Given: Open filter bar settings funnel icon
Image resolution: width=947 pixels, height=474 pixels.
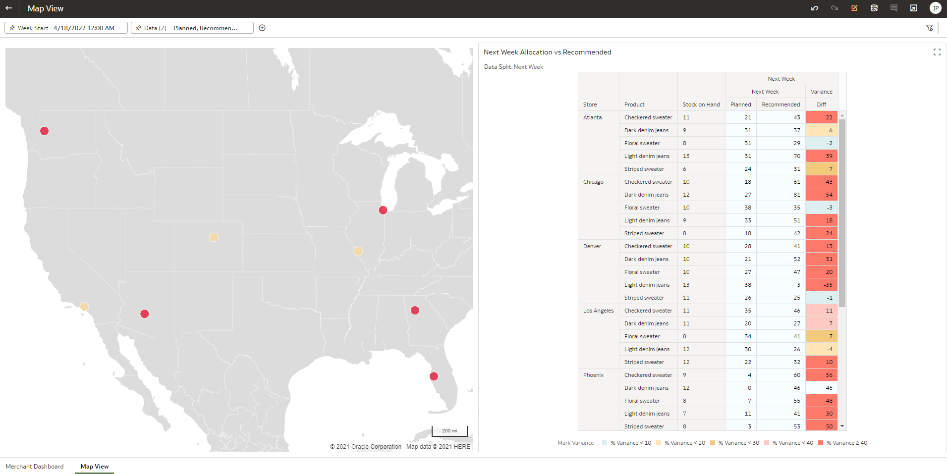Looking at the screenshot, I should (930, 28).
